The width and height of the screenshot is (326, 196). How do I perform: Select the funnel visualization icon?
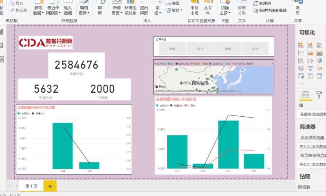click(x=310, y=68)
